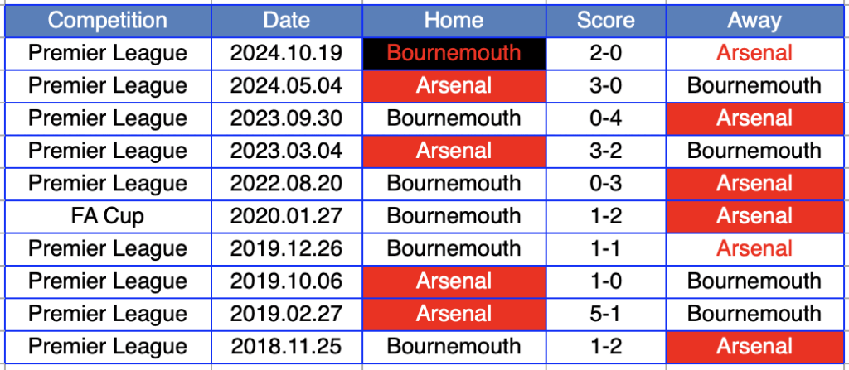Select Bournemouth away cell in 2019.02.27 row
849x370 pixels.
click(754, 315)
